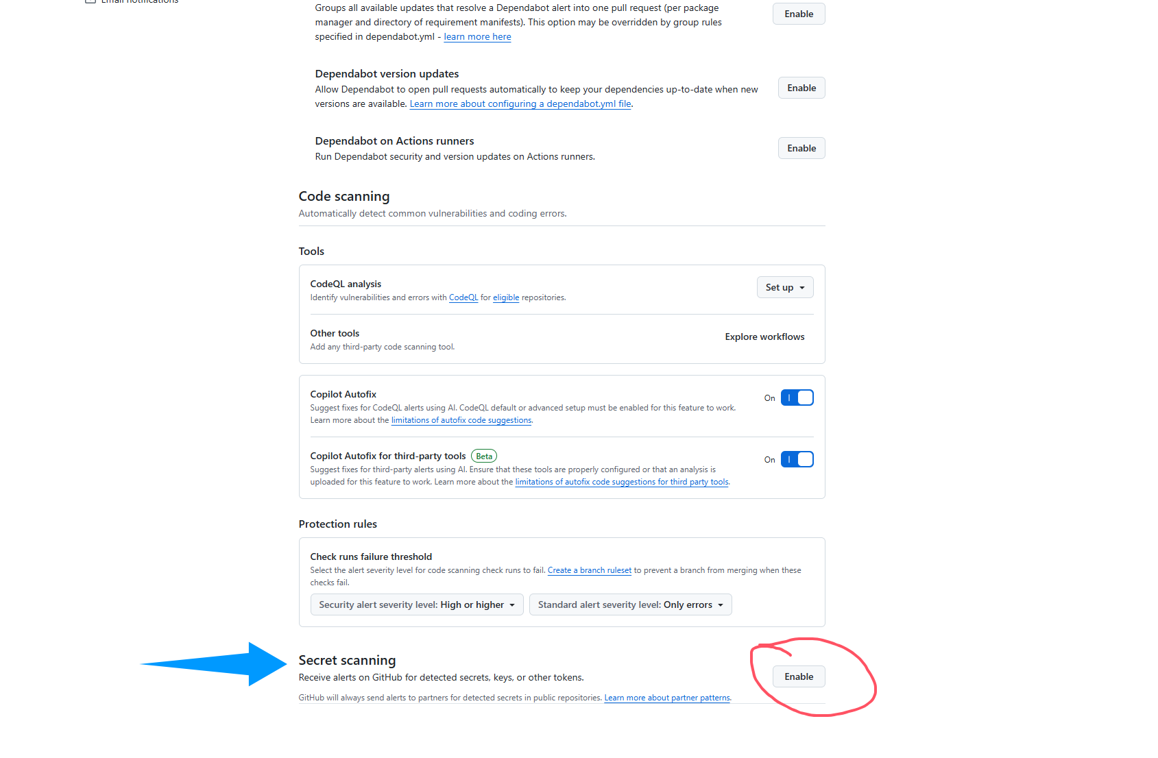The height and width of the screenshot is (758, 1158).
Task: Toggle the Copilot Autofix switch
Action: (797, 398)
